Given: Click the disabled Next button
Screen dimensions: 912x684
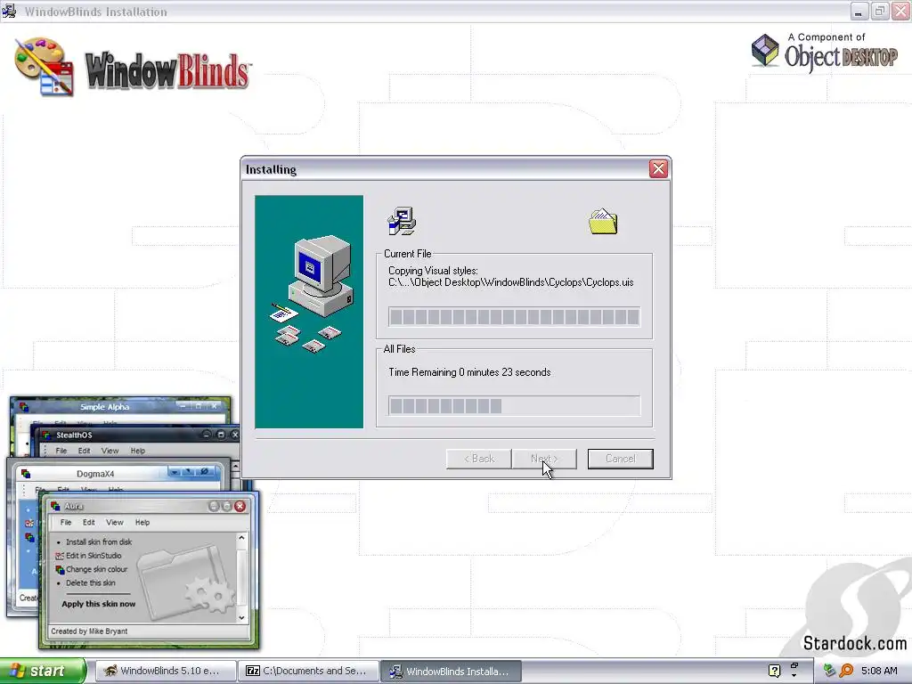Looking at the screenshot, I should (x=544, y=459).
